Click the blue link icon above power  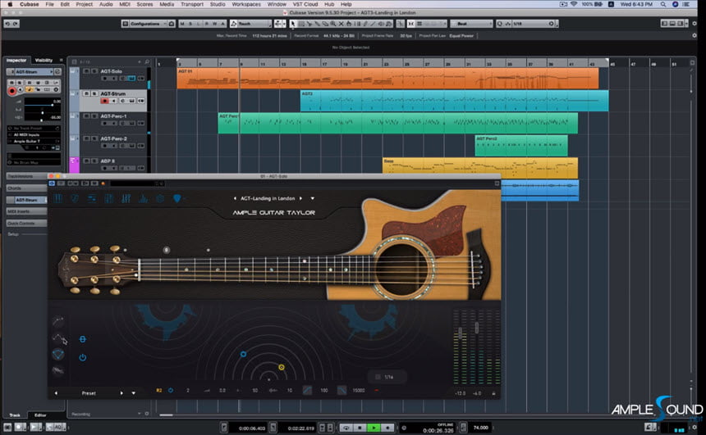(x=82, y=339)
